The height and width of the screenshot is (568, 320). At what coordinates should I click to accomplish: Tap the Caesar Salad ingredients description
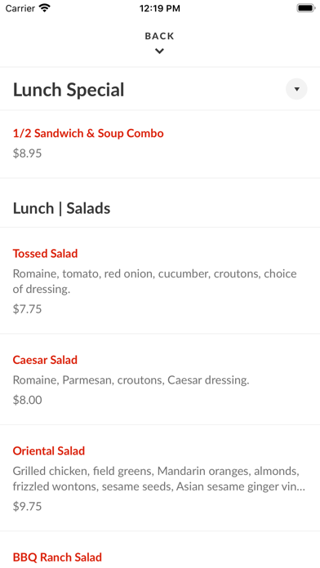pyautogui.click(x=131, y=380)
